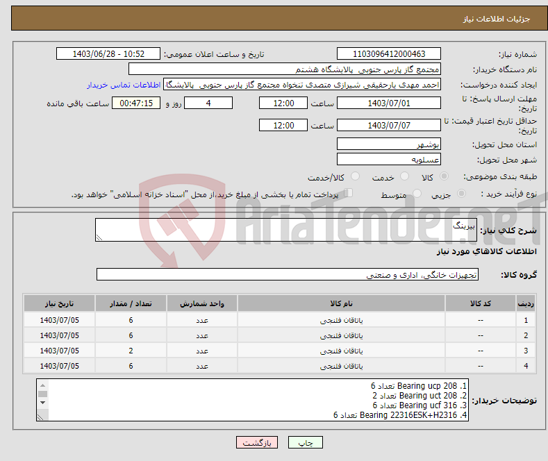The image size is (548, 461).
Task: Click the announcement date field 1403/06/28 - 10:52
Action: pos(108,53)
